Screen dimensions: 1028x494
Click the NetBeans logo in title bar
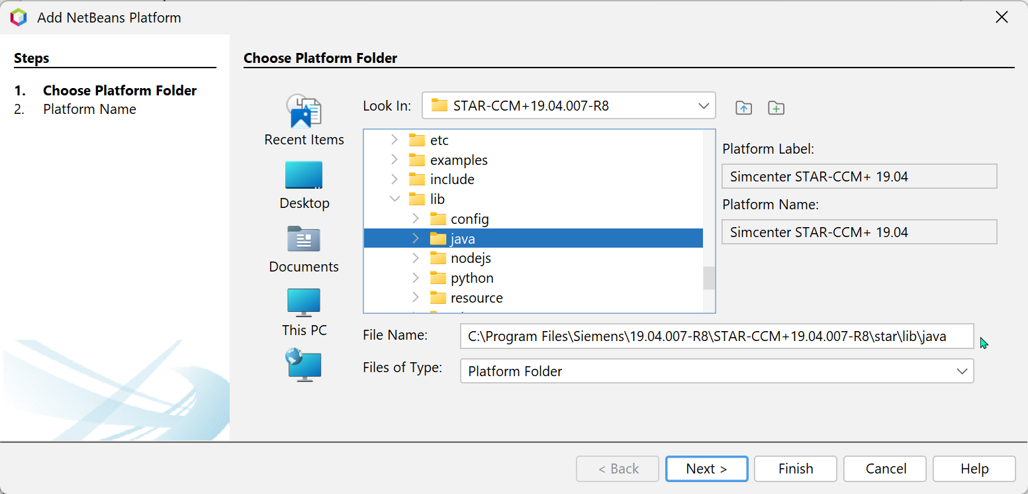[19, 18]
